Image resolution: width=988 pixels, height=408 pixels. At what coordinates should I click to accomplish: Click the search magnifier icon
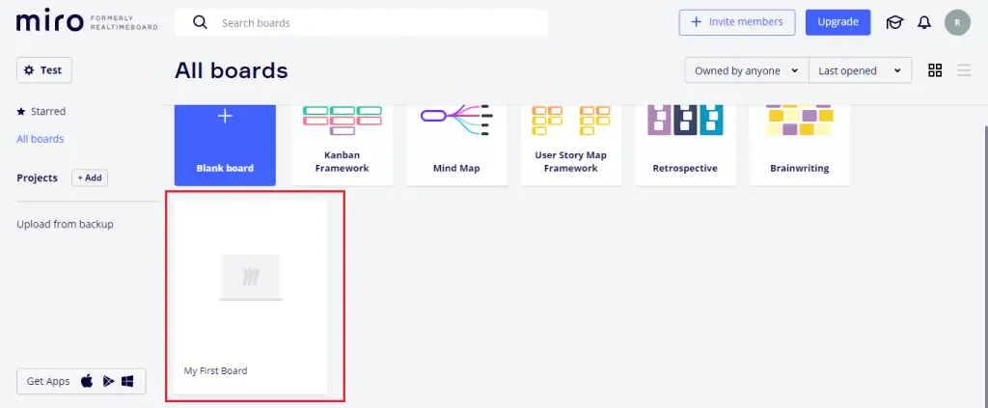click(x=200, y=22)
